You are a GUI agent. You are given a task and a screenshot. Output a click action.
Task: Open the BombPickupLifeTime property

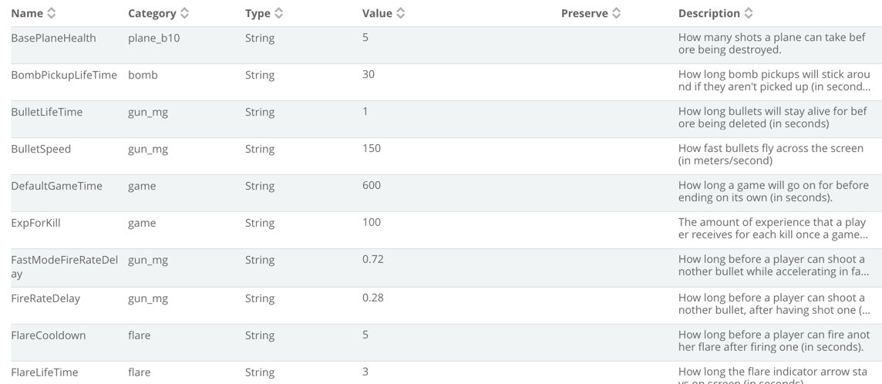pos(64,76)
